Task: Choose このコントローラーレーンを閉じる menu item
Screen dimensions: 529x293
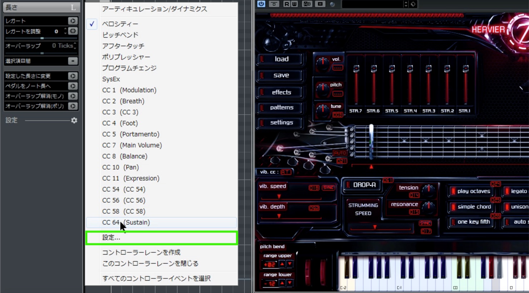Action: click(x=150, y=263)
